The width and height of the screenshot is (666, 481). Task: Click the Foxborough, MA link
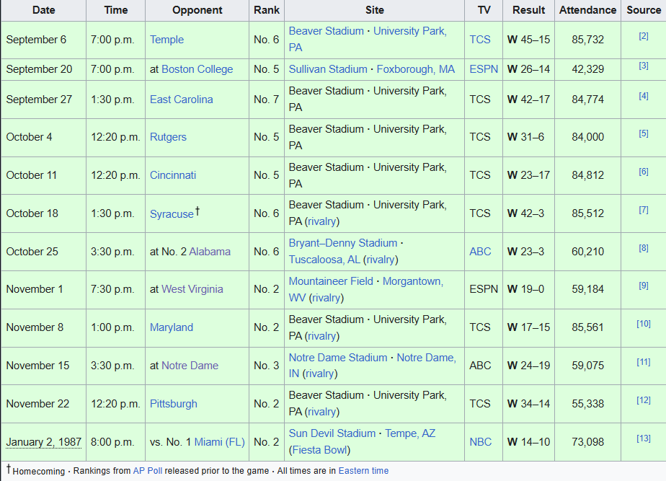pyautogui.click(x=416, y=69)
